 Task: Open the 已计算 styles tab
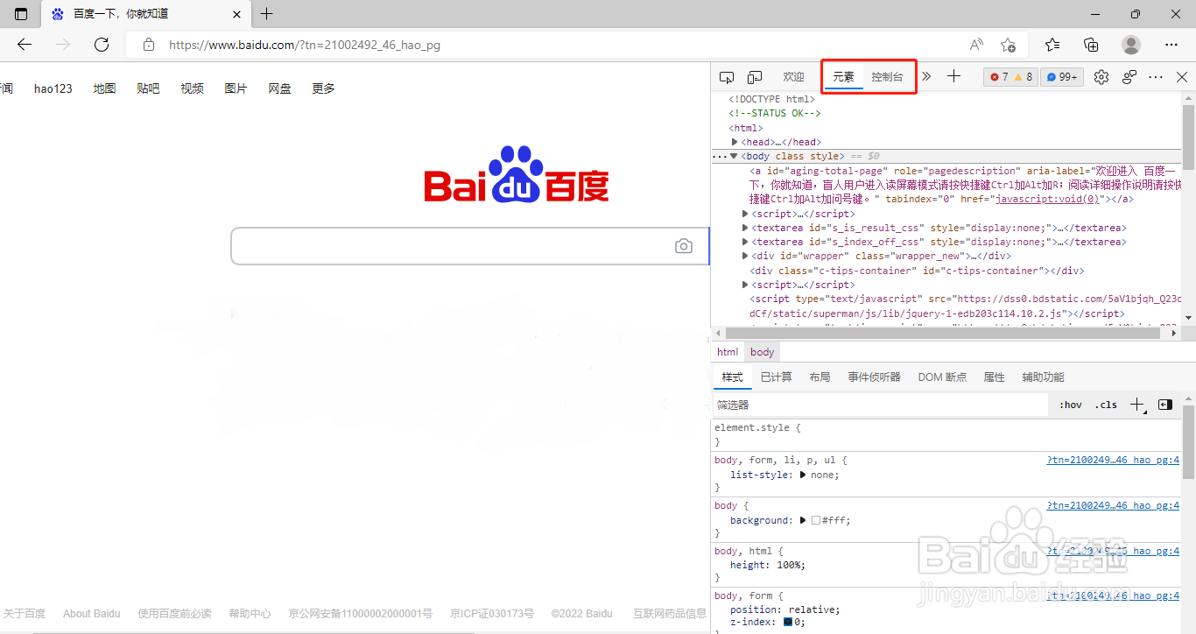(776, 377)
